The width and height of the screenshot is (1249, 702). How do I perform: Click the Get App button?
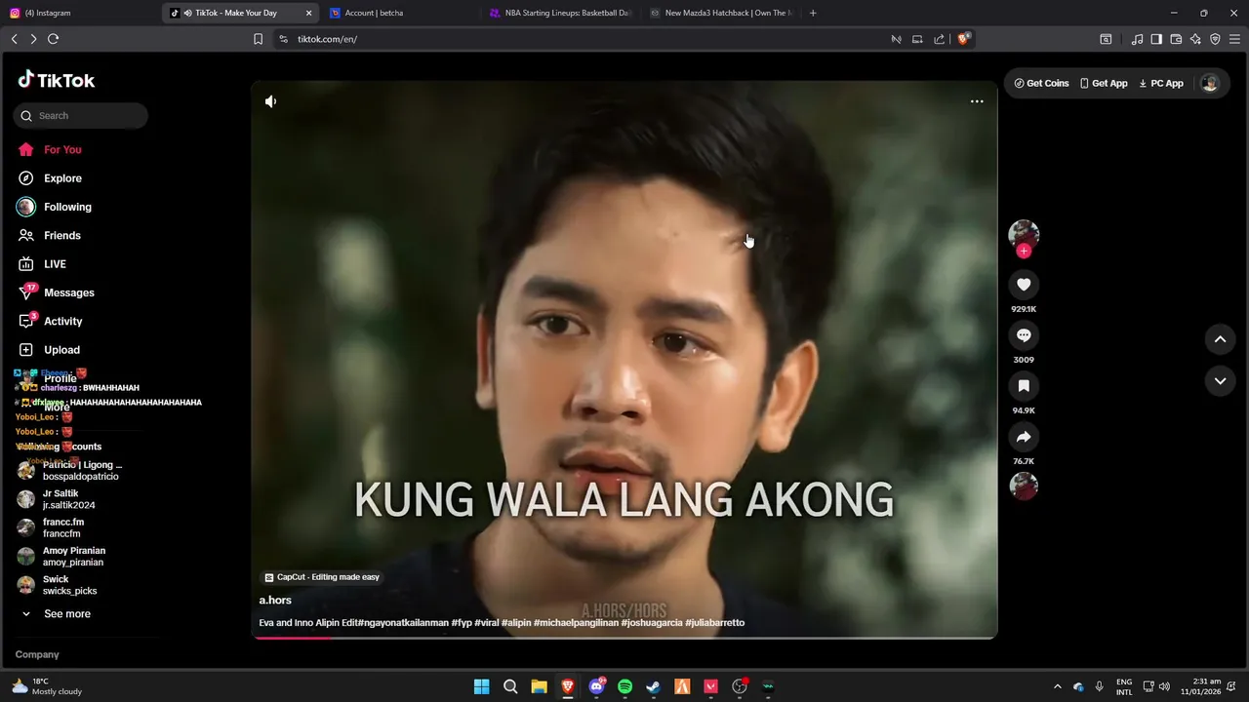pos(1104,84)
